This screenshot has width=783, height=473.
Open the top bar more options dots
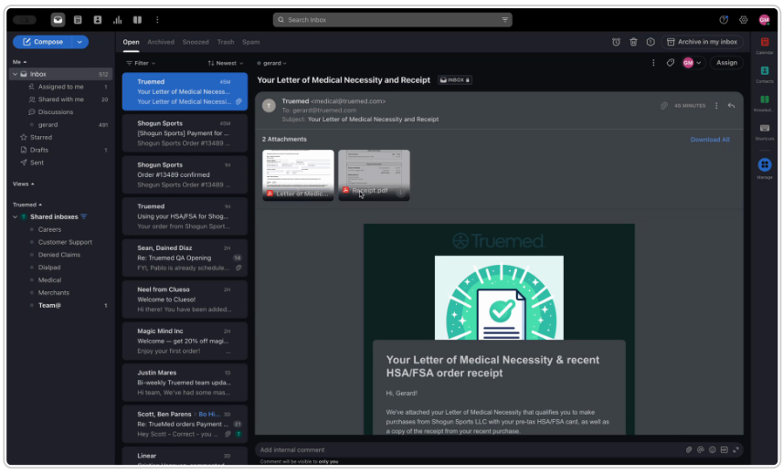[x=157, y=20]
